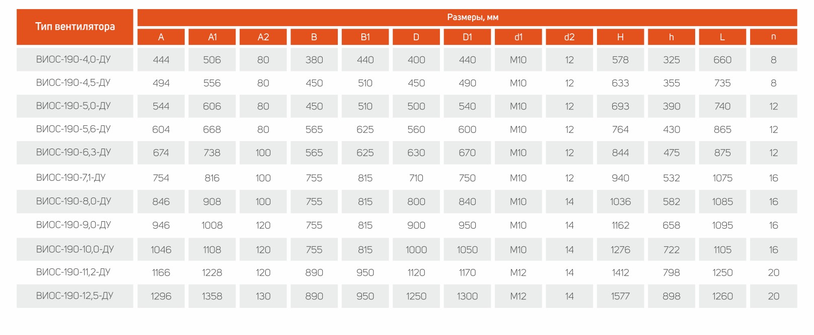Click the Тип вентилятора header cell
Image resolution: width=814 pixels, height=335 pixels.
[x=75, y=27]
